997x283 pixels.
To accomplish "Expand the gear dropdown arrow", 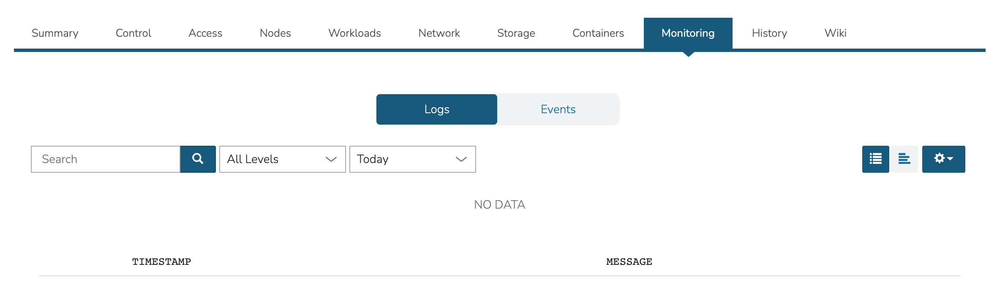I will tap(950, 159).
